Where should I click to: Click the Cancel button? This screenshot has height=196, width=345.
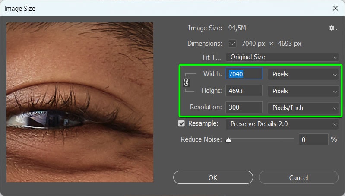[x=298, y=177]
